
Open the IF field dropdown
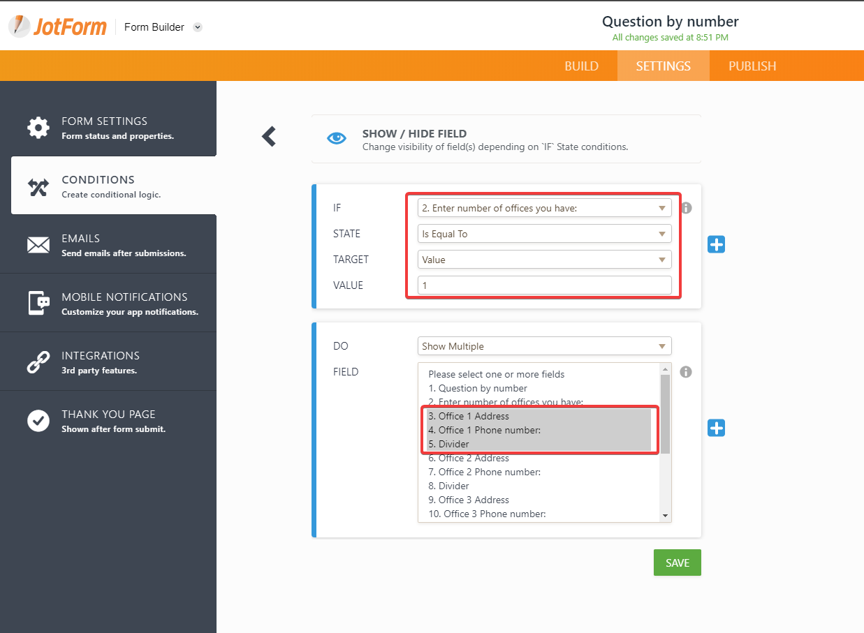click(545, 208)
